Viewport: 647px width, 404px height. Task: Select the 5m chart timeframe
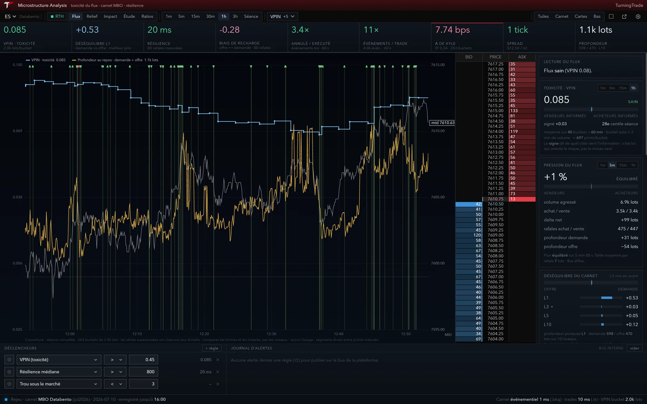[x=181, y=16]
